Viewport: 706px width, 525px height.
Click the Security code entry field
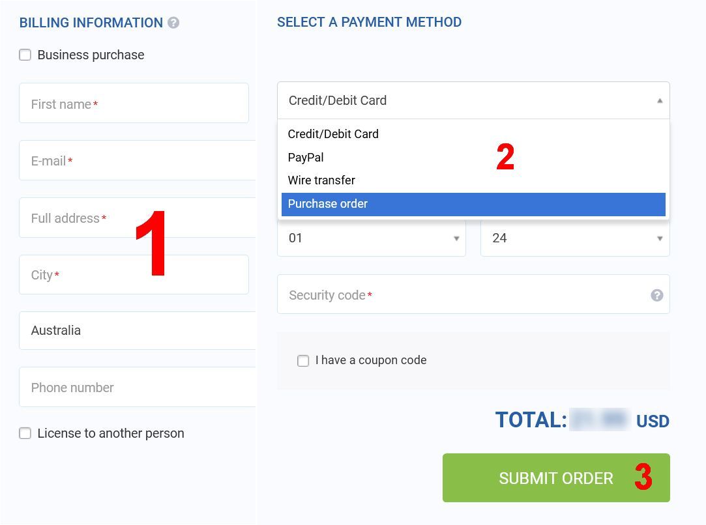pyautogui.click(x=473, y=294)
